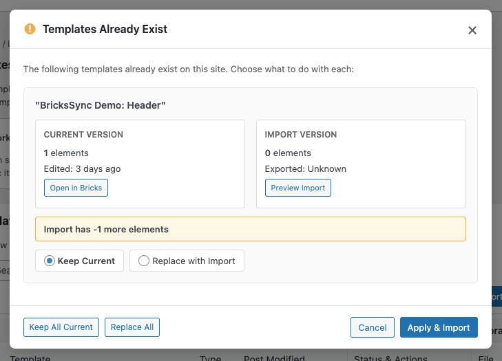
Task: Open the current template in Bricks
Action: (76, 188)
